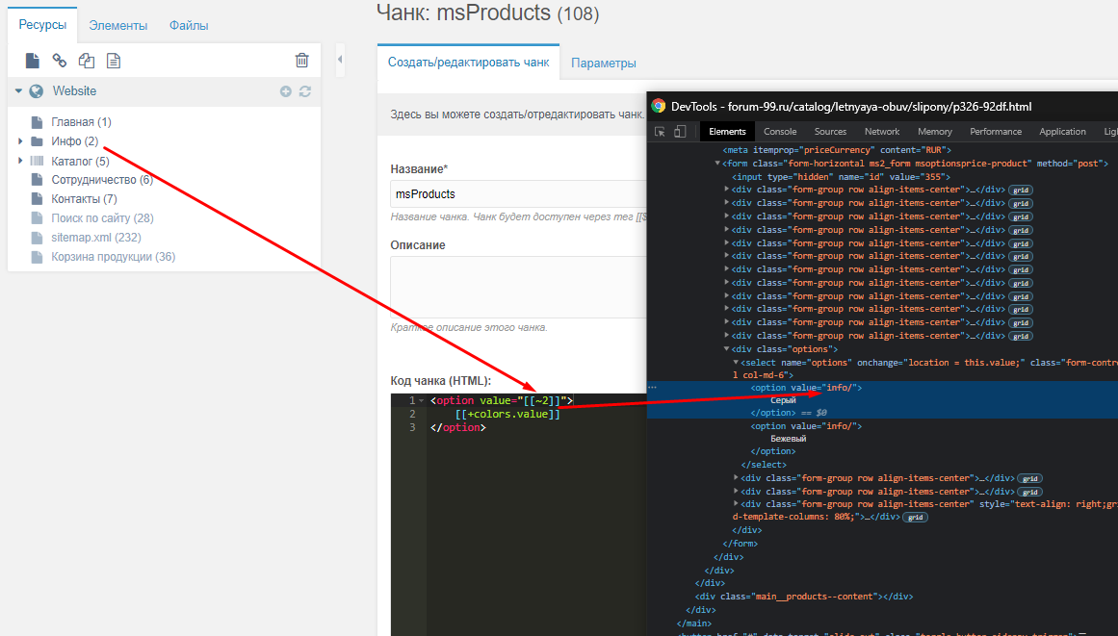Click the new symlink icon in resource toolbar
Viewport: 1118px width, 636px height.
87,61
